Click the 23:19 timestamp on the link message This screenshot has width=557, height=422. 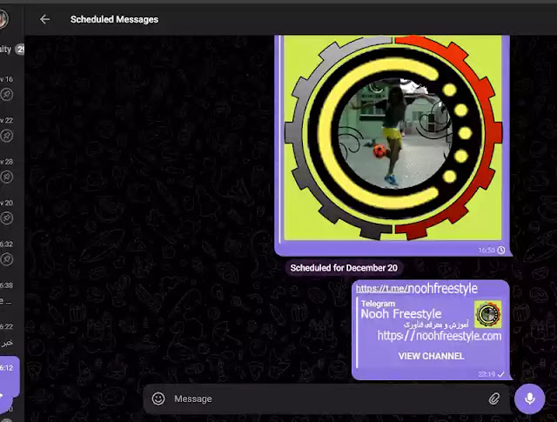487,374
